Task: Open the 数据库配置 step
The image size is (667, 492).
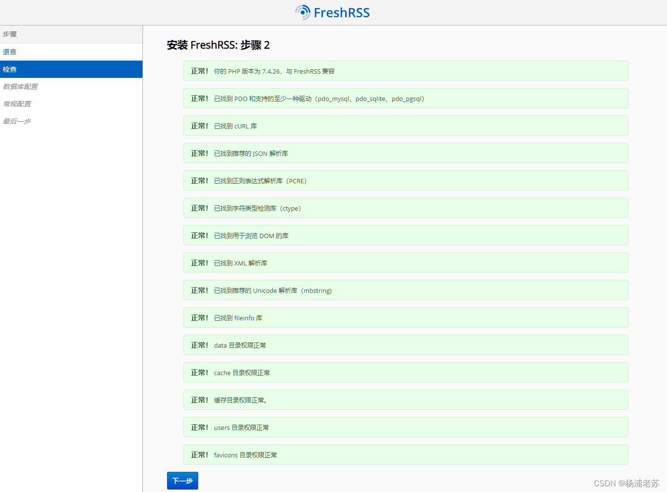Action: pos(20,86)
